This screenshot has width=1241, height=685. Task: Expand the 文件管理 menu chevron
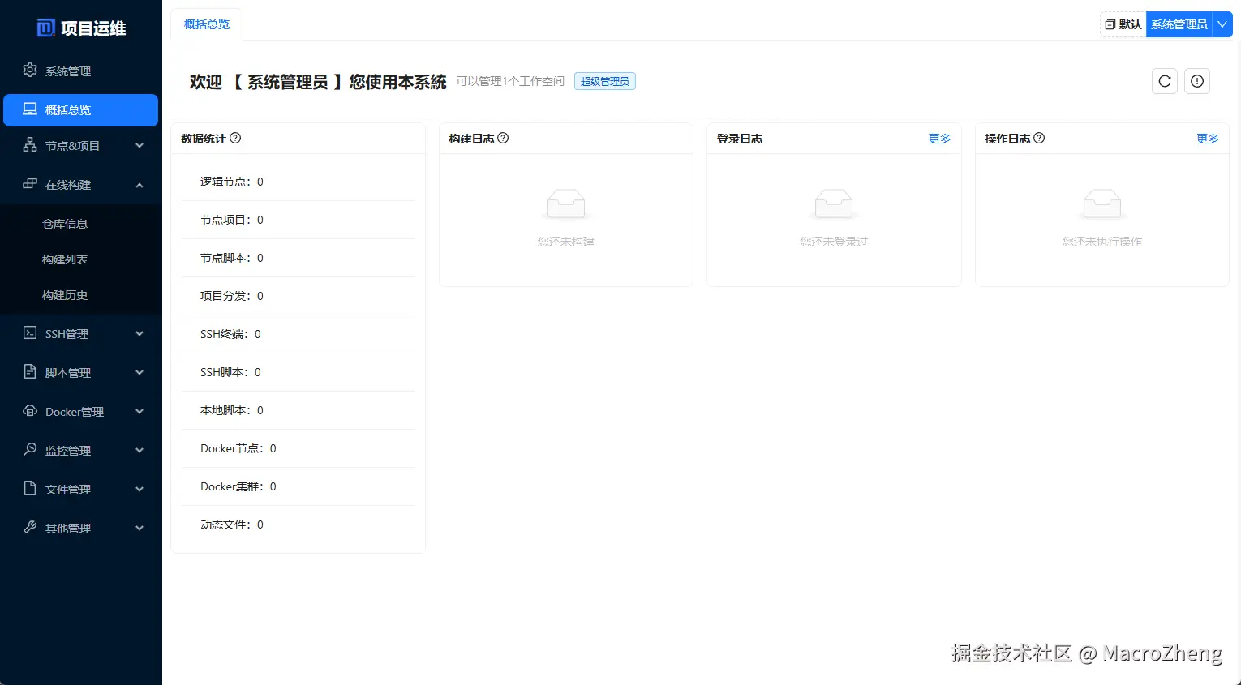(140, 490)
